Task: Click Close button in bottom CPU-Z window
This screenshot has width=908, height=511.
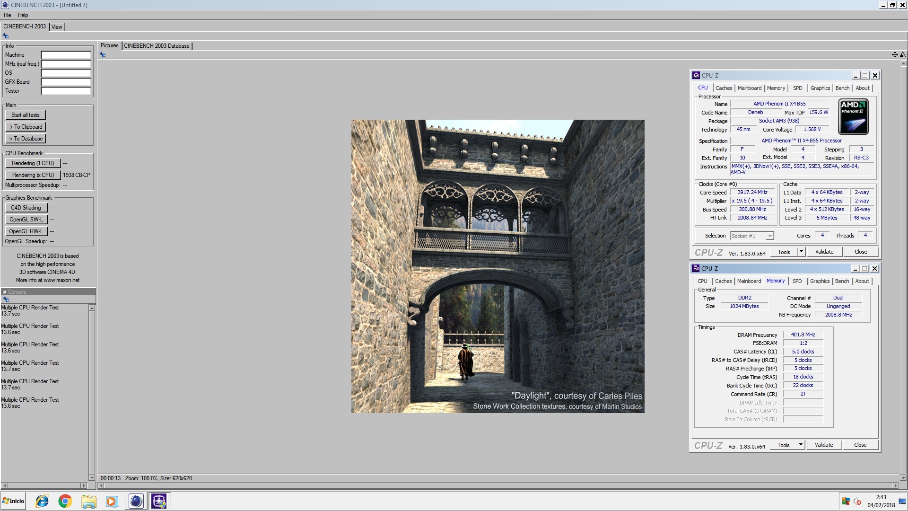Action: tap(860, 445)
